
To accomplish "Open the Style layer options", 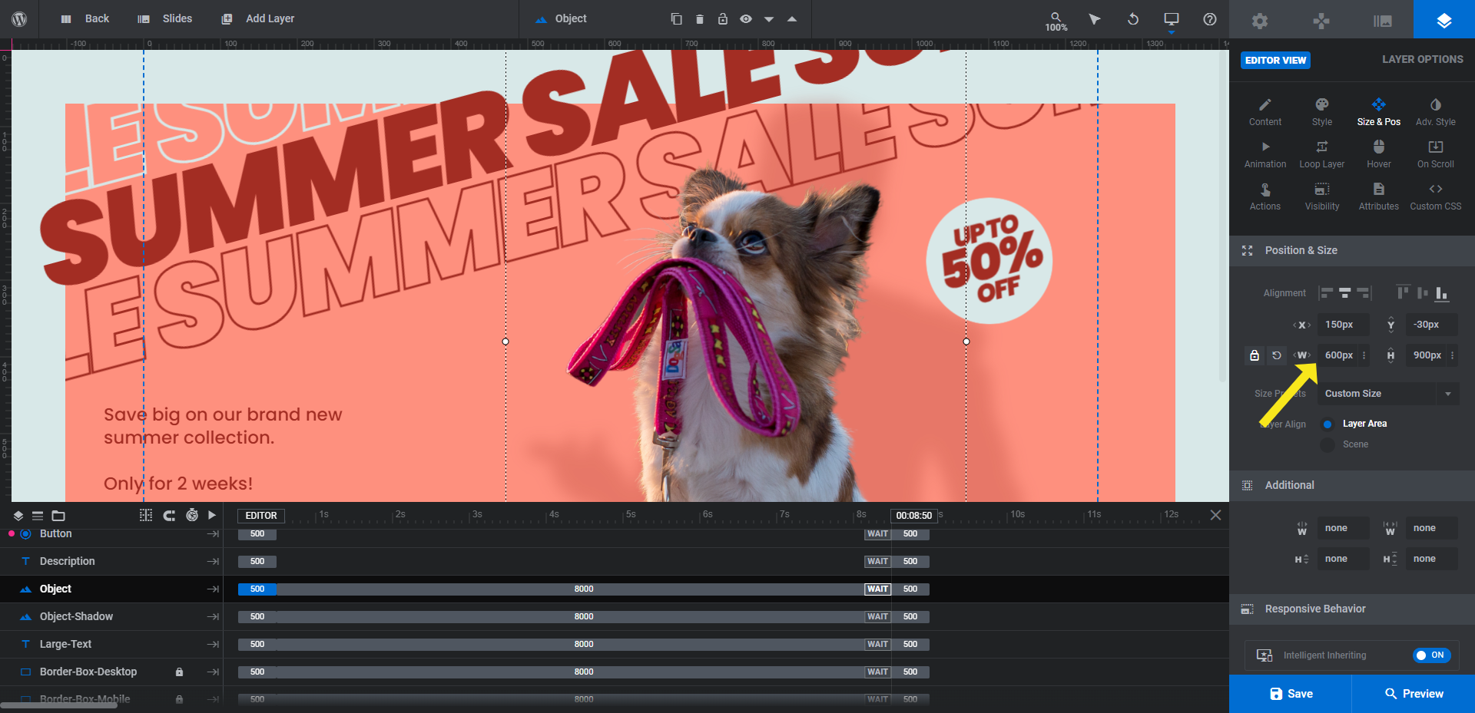I will coord(1322,112).
